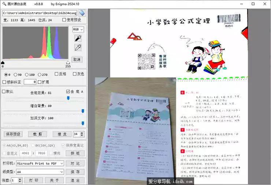Close the application window
The height and width of the screenshot is (185, 271).
point(265,4)
